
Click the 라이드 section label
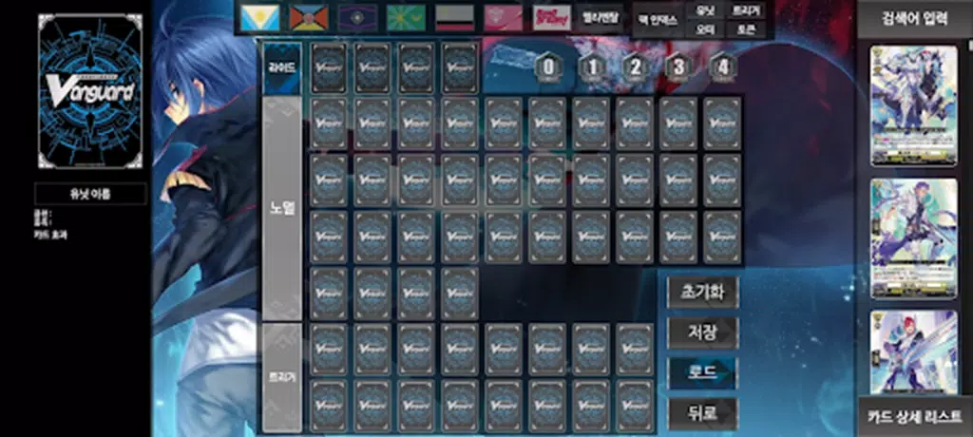pyautogui.click(x=281, y=68)
